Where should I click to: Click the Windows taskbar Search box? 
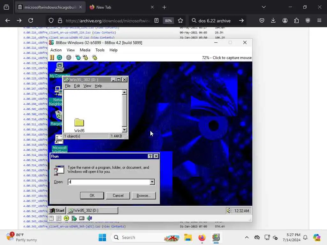(145, 237)
